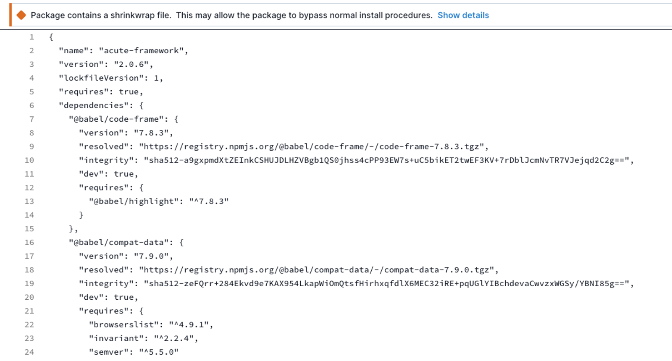Click the shrinkwrap warning message text
This screenshot has width=672, height=361.
[x=231, y=16]
